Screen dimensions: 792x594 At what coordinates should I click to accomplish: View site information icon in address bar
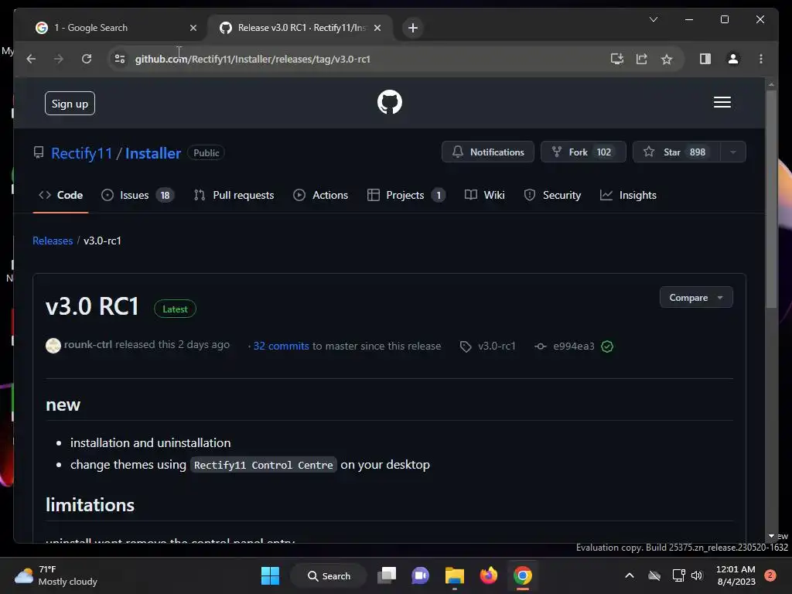click(x=120, y=59)
